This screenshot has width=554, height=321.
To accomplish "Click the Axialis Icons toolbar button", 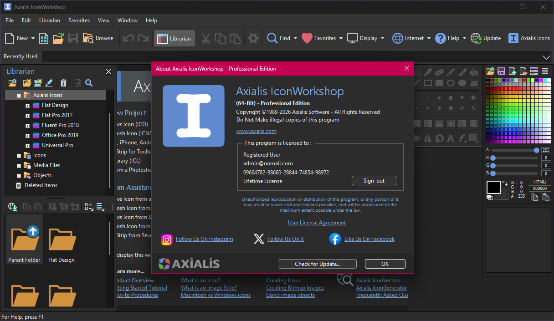I will 529,38.
